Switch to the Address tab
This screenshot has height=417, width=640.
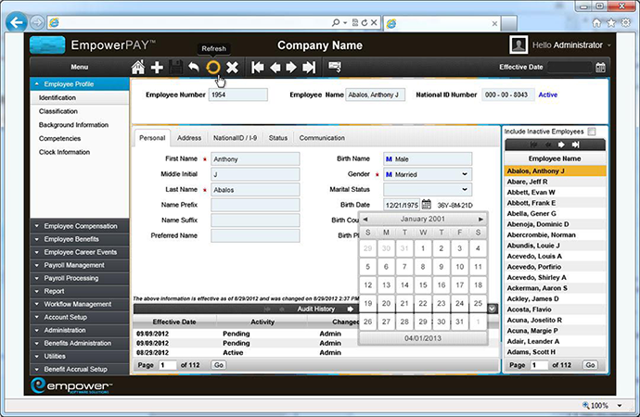(x=188, y=138)
